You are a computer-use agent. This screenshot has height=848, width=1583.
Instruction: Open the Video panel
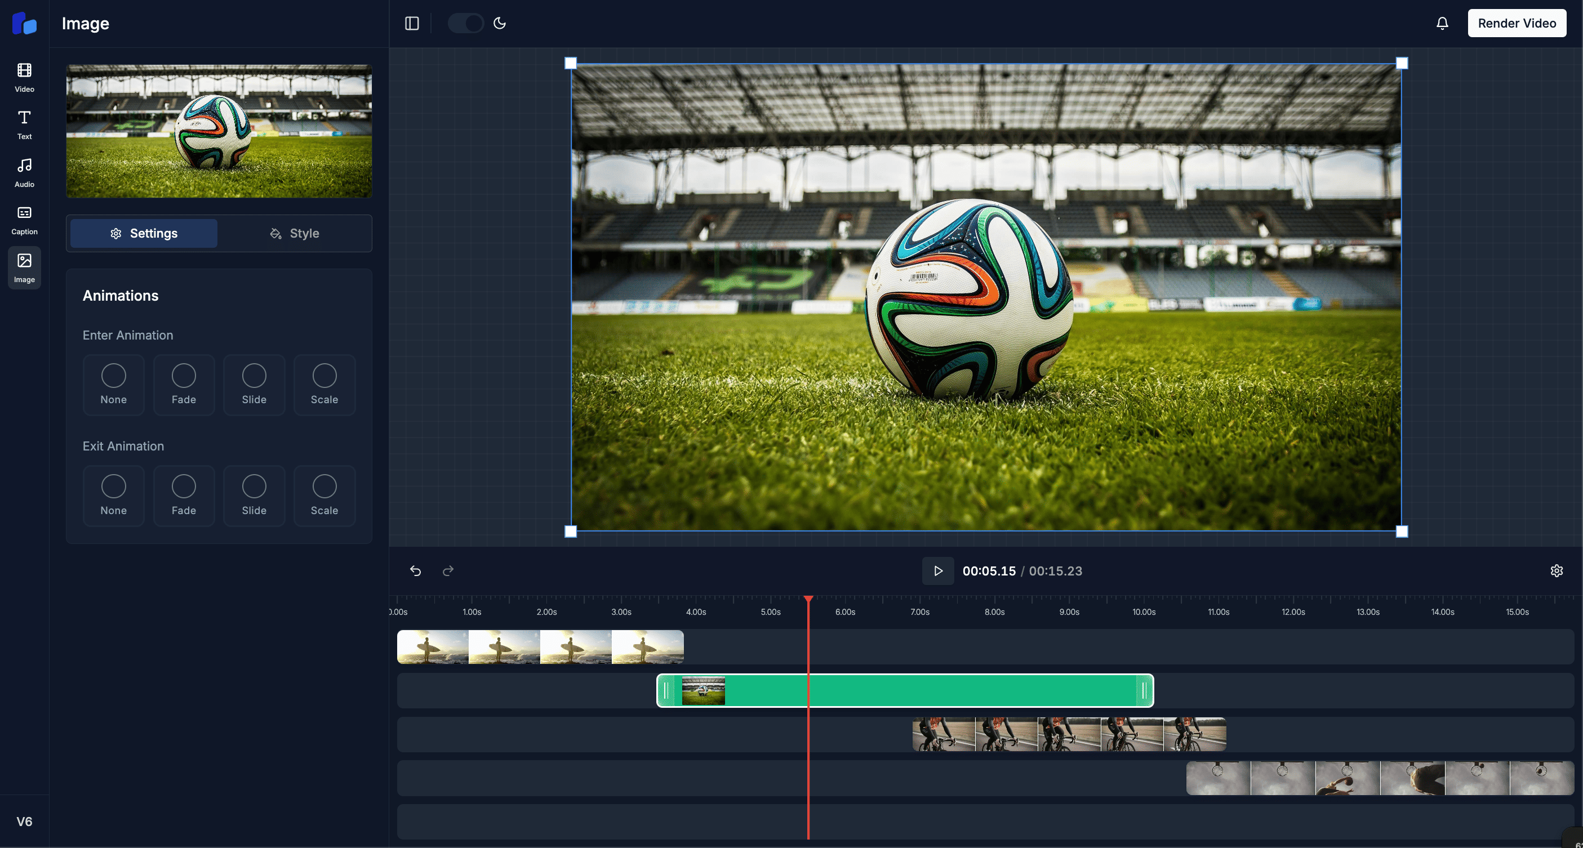[x=24, y=76]
